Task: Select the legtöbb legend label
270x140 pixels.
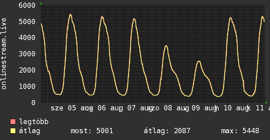Action: [34, 122]
